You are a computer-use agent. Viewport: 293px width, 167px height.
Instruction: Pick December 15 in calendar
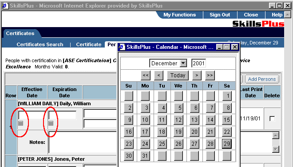point(227,119)
